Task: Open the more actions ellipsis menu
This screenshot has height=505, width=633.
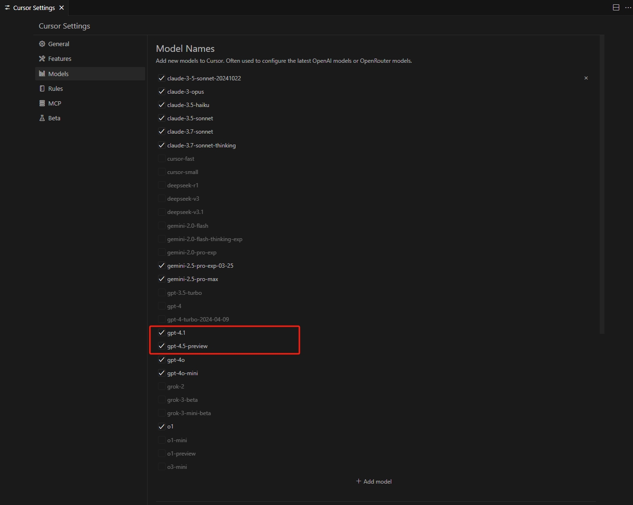Action: tap(628, 8)
